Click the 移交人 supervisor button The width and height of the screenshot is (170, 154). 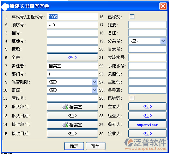click(x=147, y=125)
